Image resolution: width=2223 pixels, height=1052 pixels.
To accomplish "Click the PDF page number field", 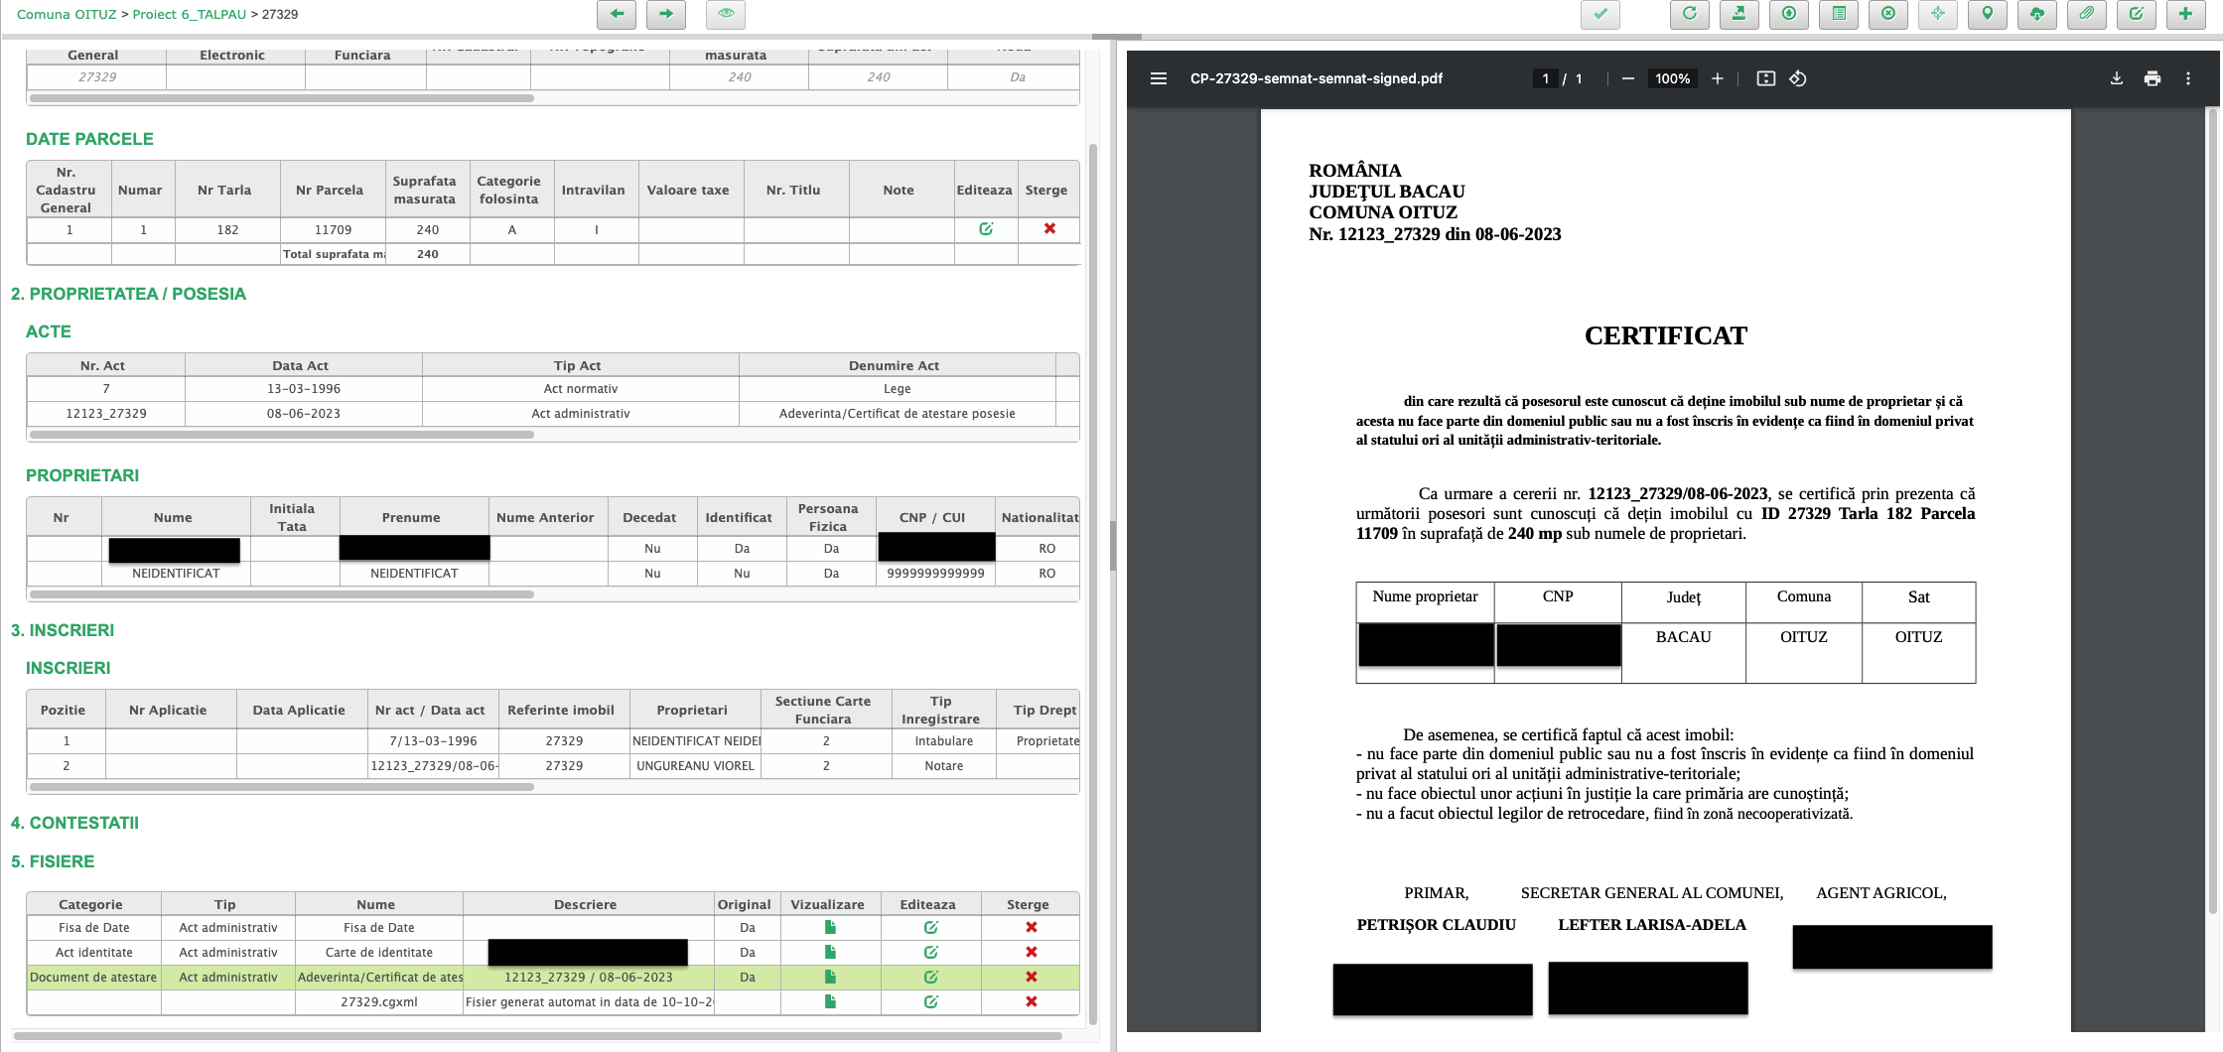I will coord(1545,78).
